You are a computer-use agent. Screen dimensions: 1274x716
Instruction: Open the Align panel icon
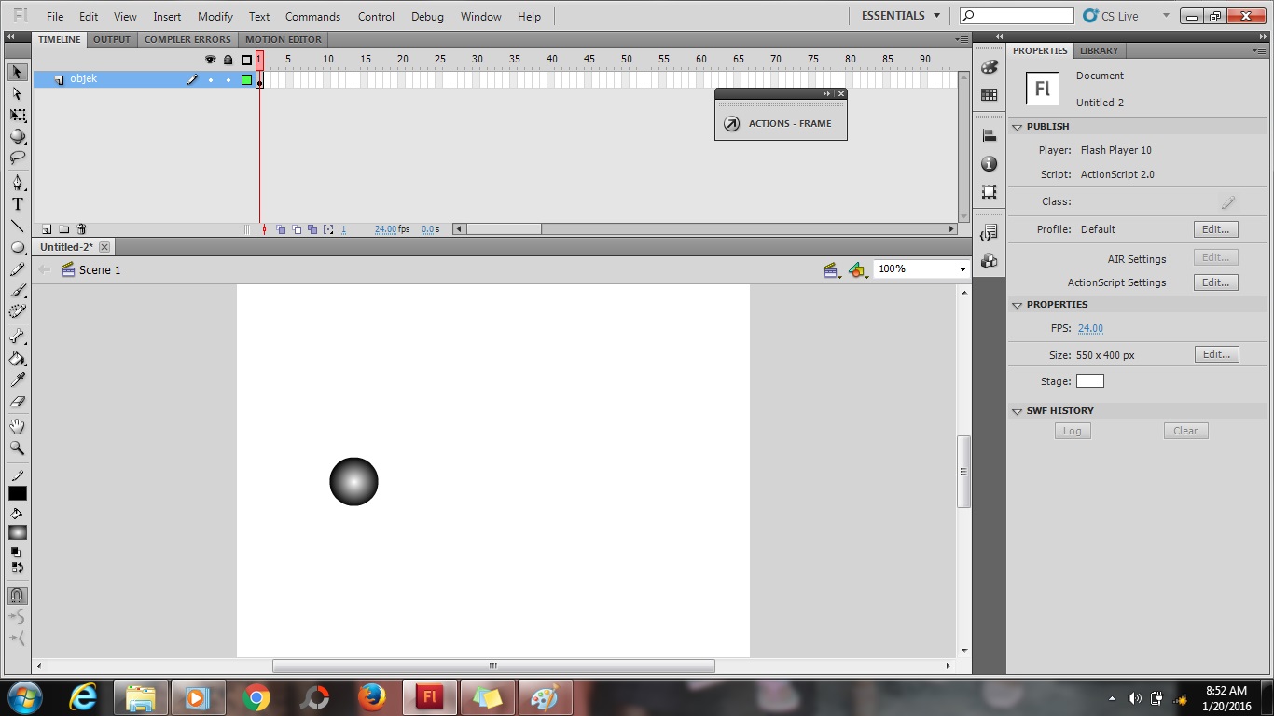pos(989,134)
